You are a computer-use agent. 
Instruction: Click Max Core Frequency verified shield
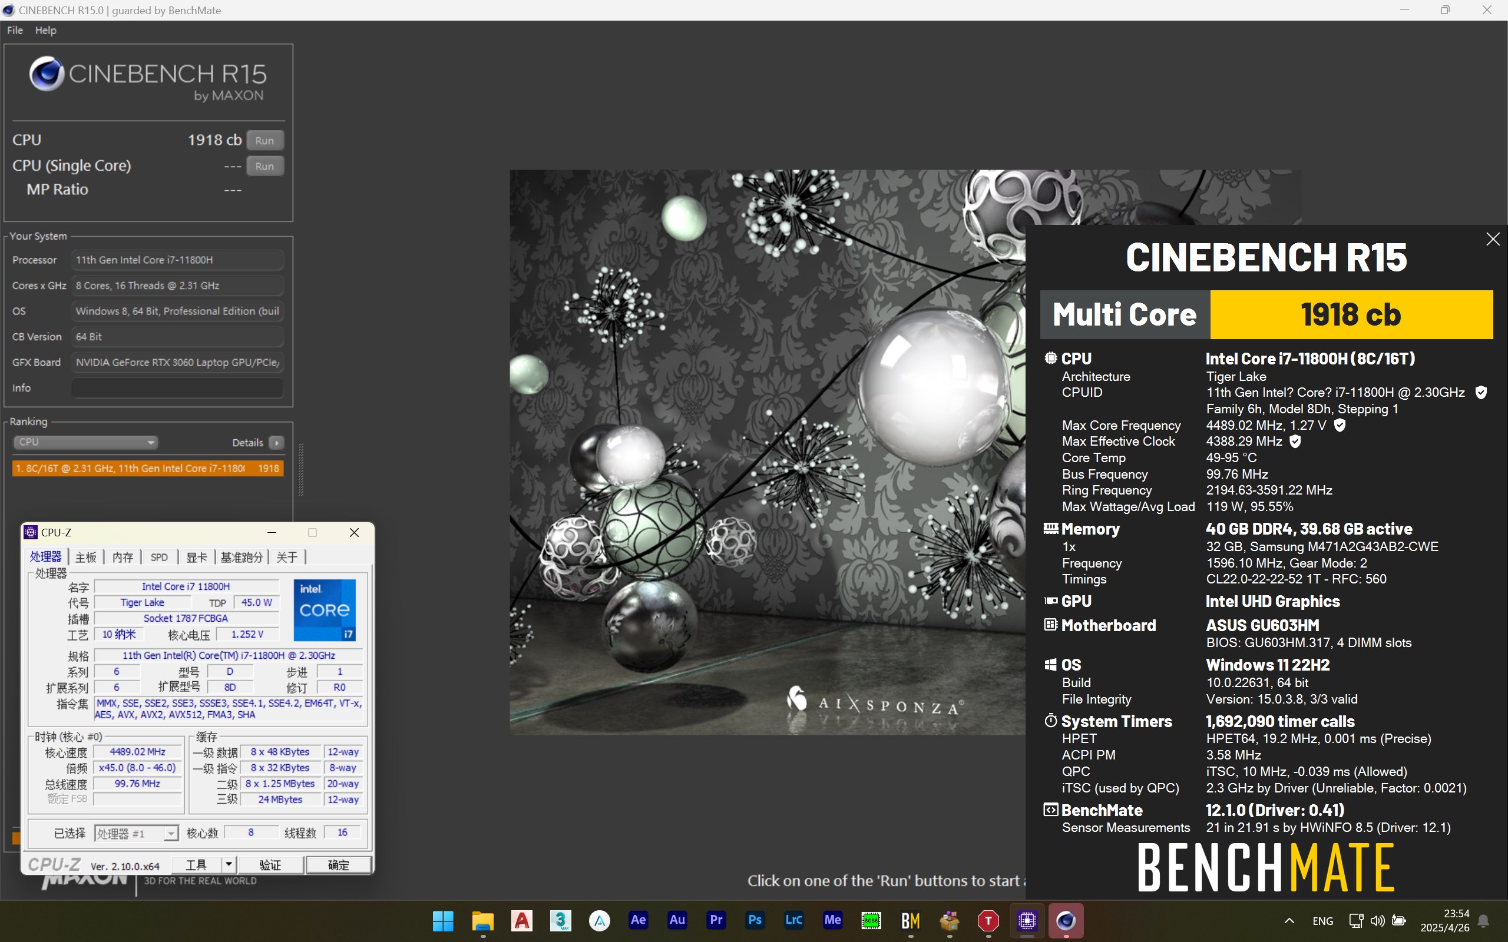point(1340,425)
